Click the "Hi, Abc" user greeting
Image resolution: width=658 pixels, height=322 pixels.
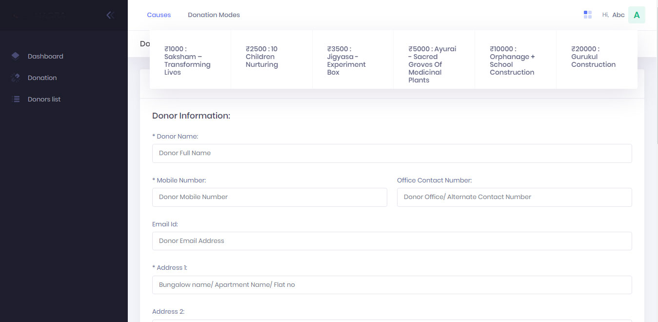(613, 15)
